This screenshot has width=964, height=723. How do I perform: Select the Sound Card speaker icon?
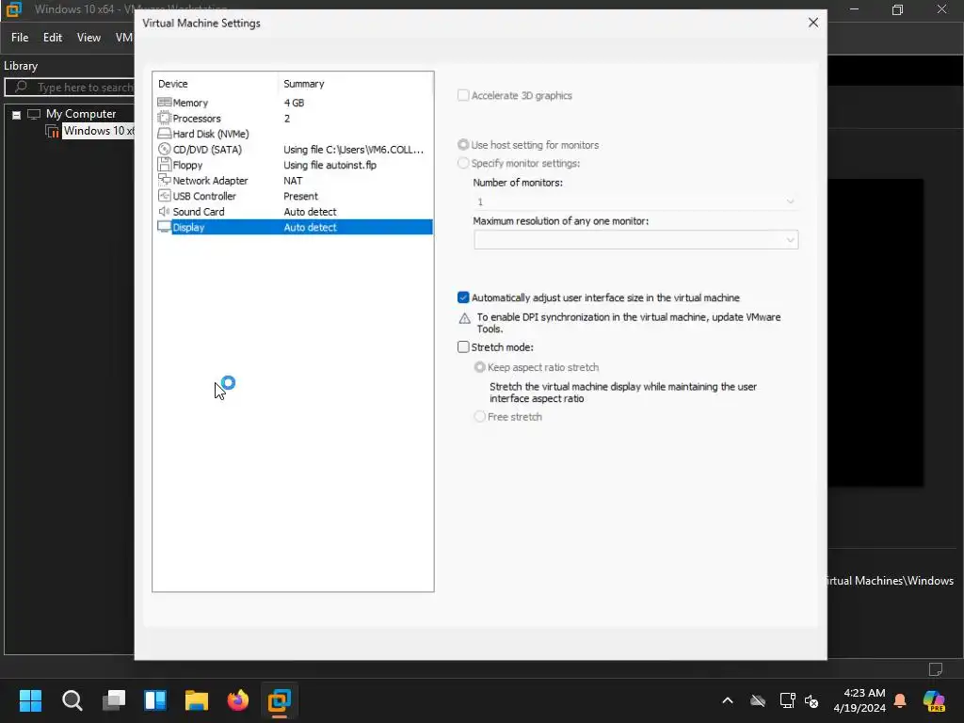(x=164, y=211)
